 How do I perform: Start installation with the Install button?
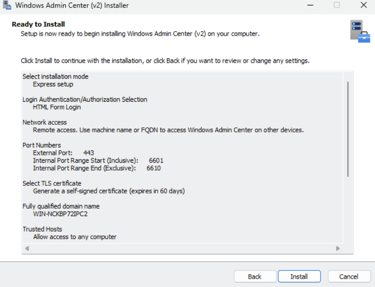(x=299, y=276)
